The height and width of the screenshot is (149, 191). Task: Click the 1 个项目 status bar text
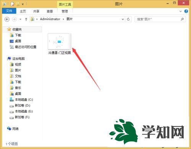click(x=12, y=144)
